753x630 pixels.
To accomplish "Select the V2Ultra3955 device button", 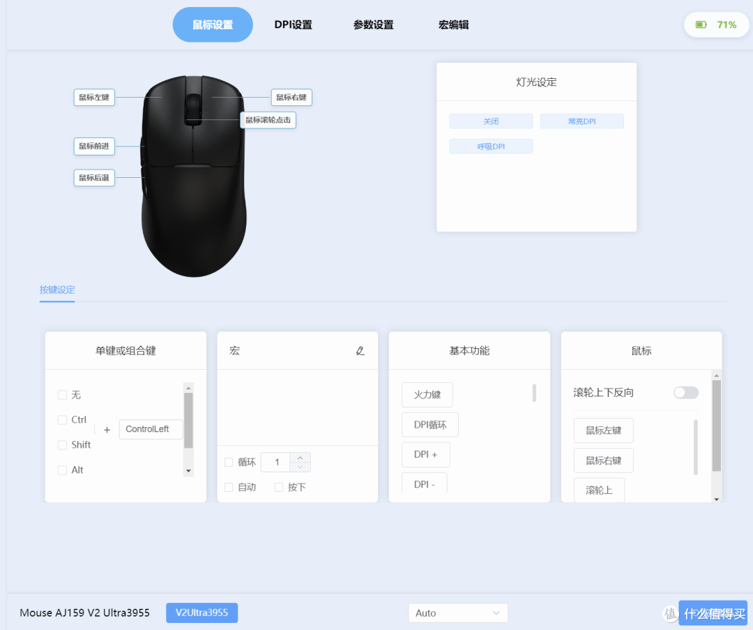I will (x=201, y=613).
